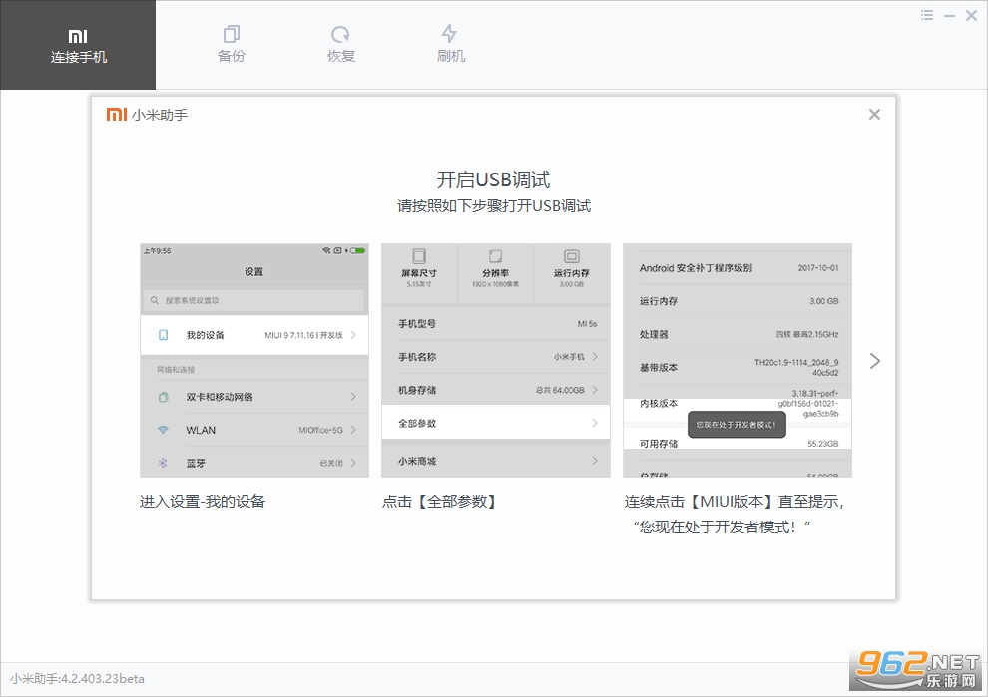This screenshot has height=697, width=988.
Task: Click caption “您现在处于开发者模式！”
Action: (x=723, y=527)
